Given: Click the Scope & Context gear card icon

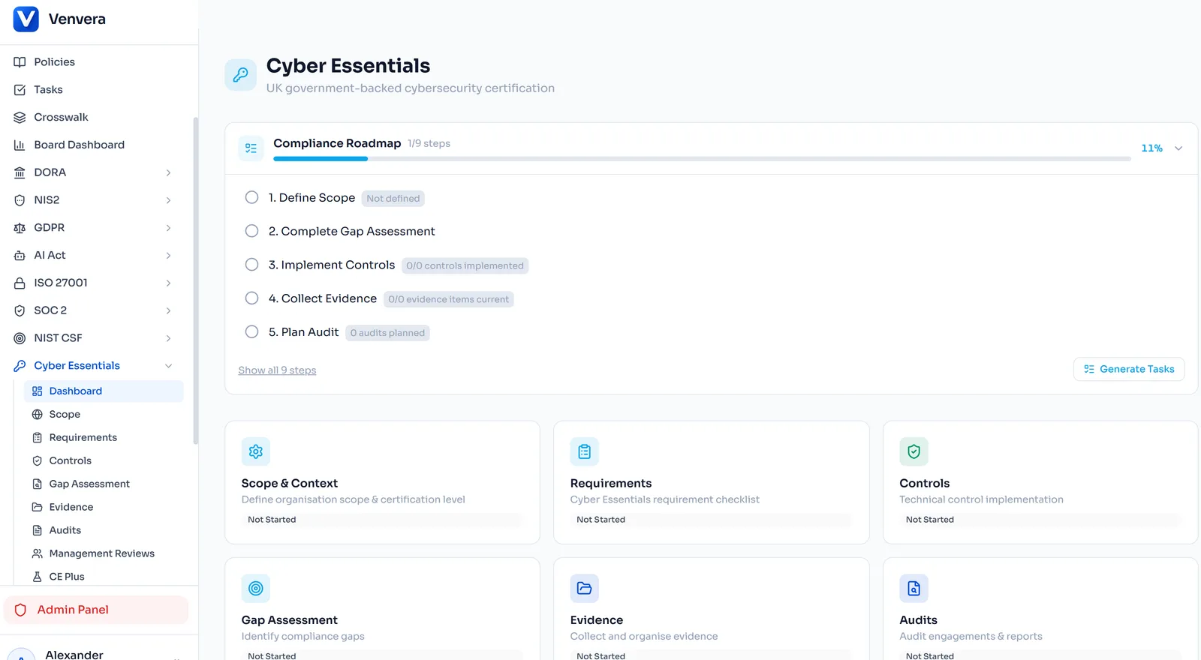Looking at the screenshot, I should [x=256, y=451].
